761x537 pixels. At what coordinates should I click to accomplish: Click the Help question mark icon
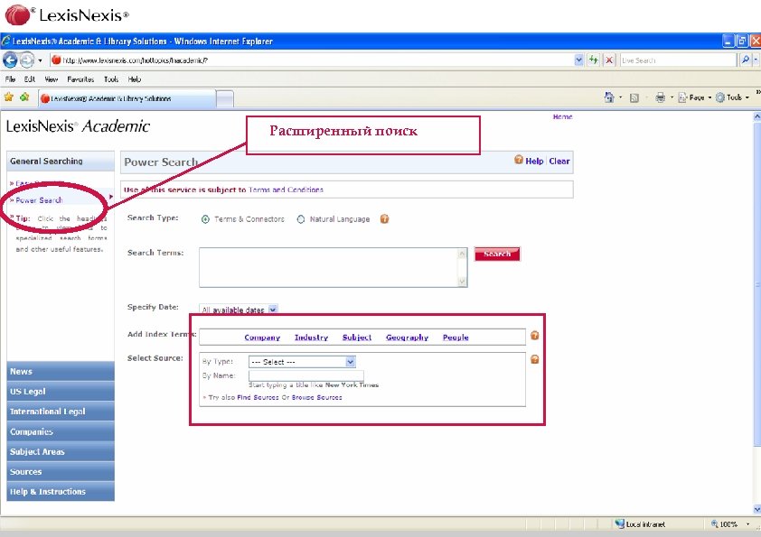point(519,160)
